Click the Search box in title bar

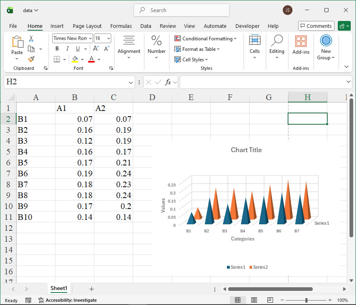point(181,10)
